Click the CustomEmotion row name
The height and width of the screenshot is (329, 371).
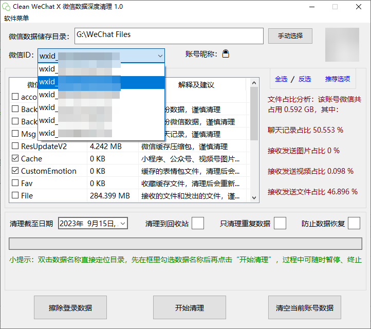click(x=49, y=171)
